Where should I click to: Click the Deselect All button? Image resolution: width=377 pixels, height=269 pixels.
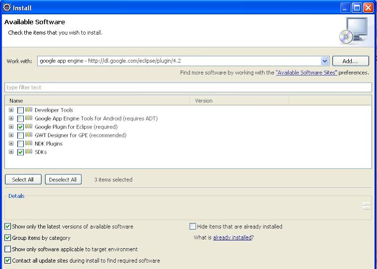point(63,179)
